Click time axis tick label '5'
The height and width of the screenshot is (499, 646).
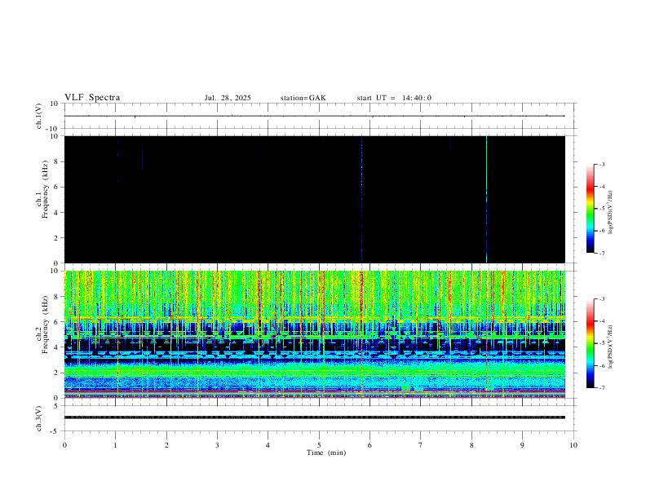[319, 445]
